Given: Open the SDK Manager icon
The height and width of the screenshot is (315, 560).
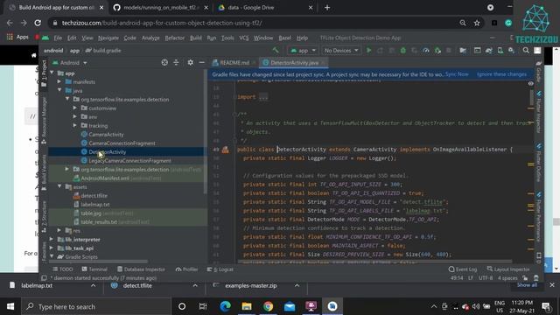Looking at the screenshot, I should pyautogui.click(x=511, y=51).
